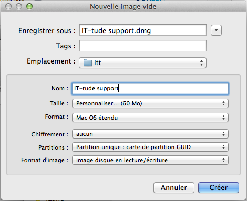Open the Chiffrement encryption dropdown

pyautogui.click(x=150, y=134)
